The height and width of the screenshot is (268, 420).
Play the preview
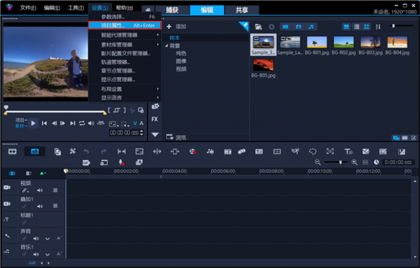point(33,123)
